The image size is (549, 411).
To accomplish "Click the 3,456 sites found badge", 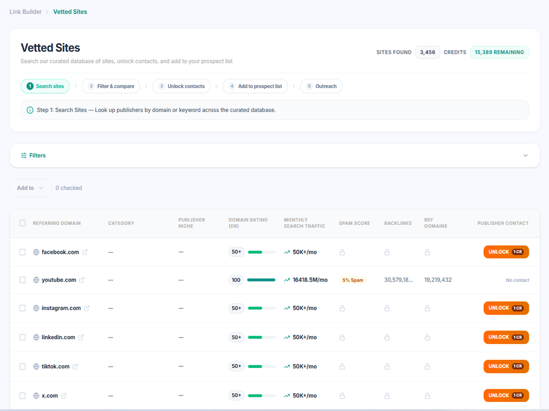I will point(428,53).
